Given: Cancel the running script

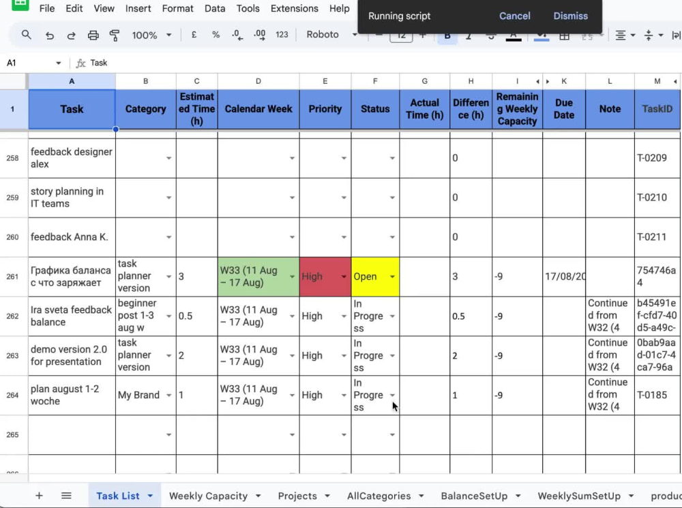Looking at the screenshot, I should 514,16.
